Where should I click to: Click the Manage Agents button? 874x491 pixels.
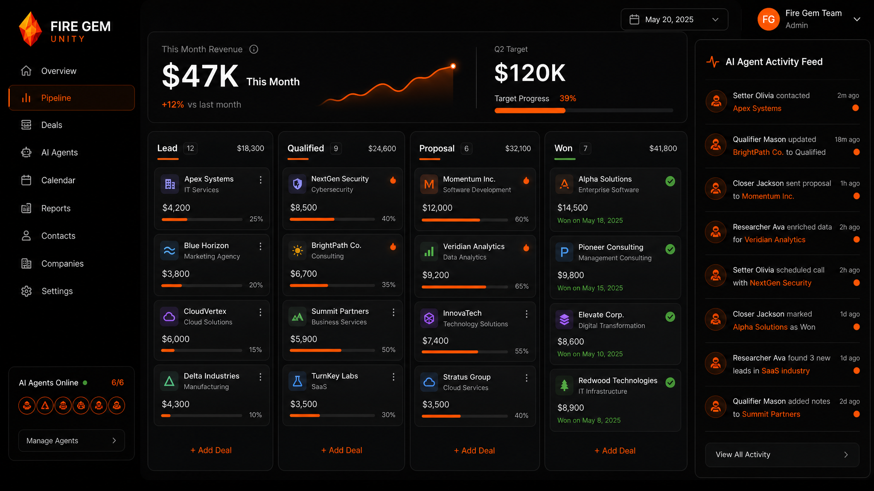(x=71, y=441)
